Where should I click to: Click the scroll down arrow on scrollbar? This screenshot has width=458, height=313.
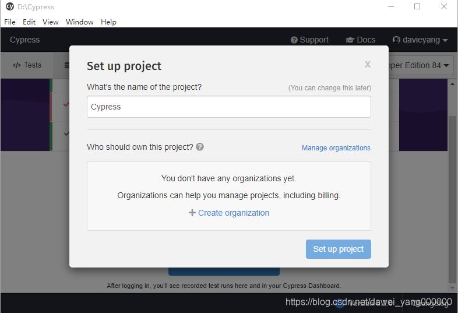point(452,287)
